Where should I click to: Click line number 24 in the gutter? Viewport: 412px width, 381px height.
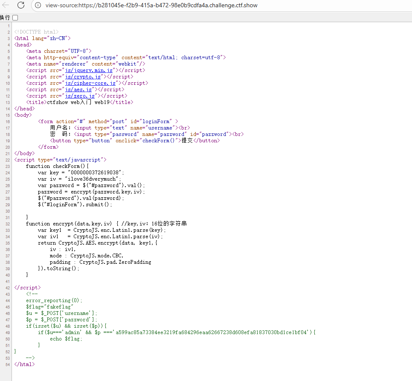[8, 173]
